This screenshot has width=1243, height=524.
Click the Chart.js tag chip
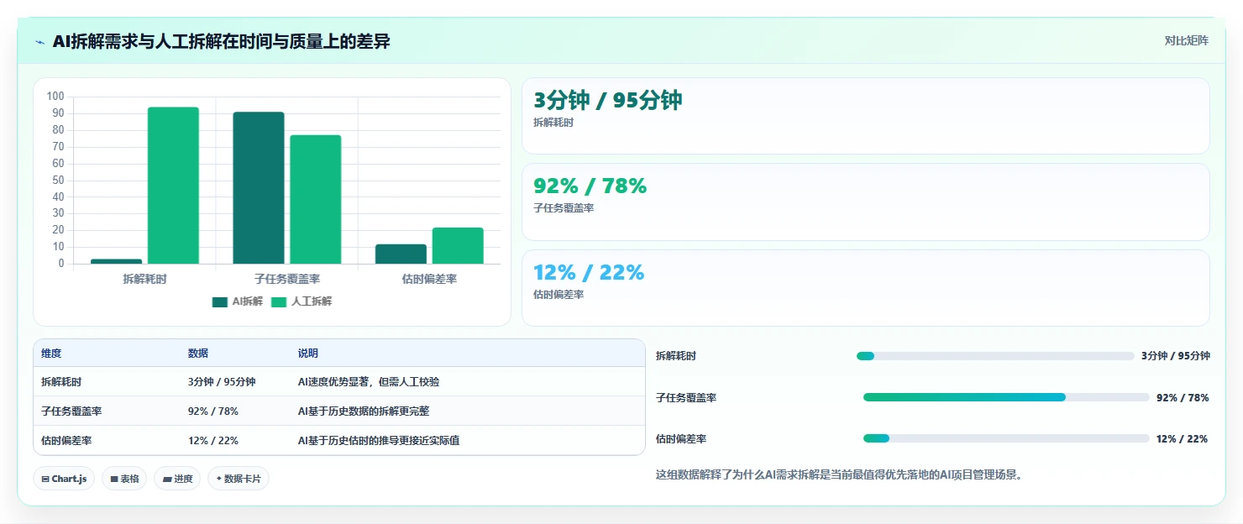click(65, 479)
